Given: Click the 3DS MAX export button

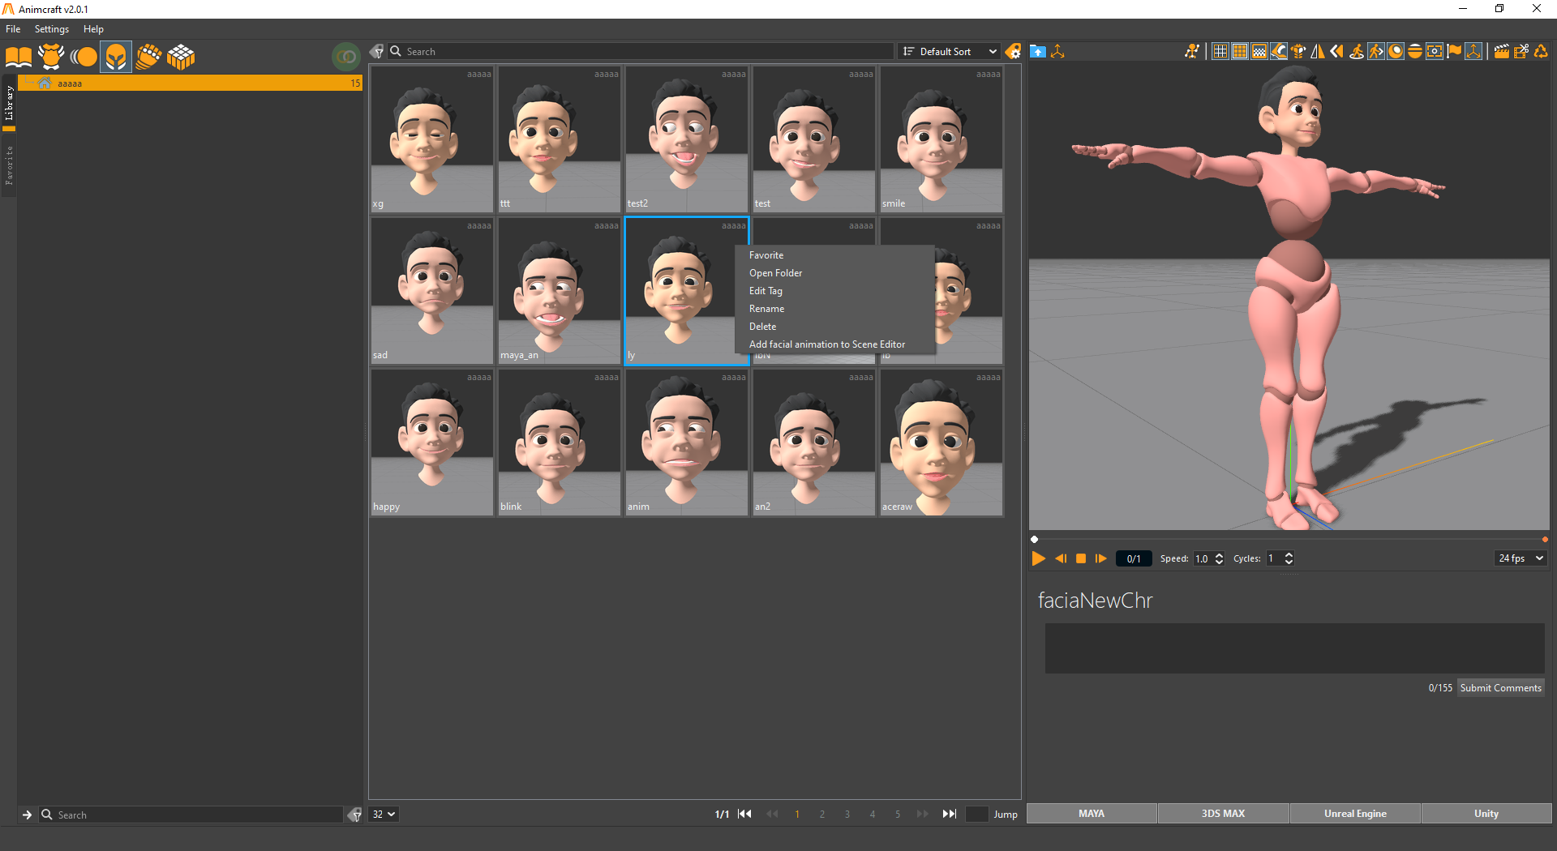Looking at the screenshot, I should [x=1223, y=814].
